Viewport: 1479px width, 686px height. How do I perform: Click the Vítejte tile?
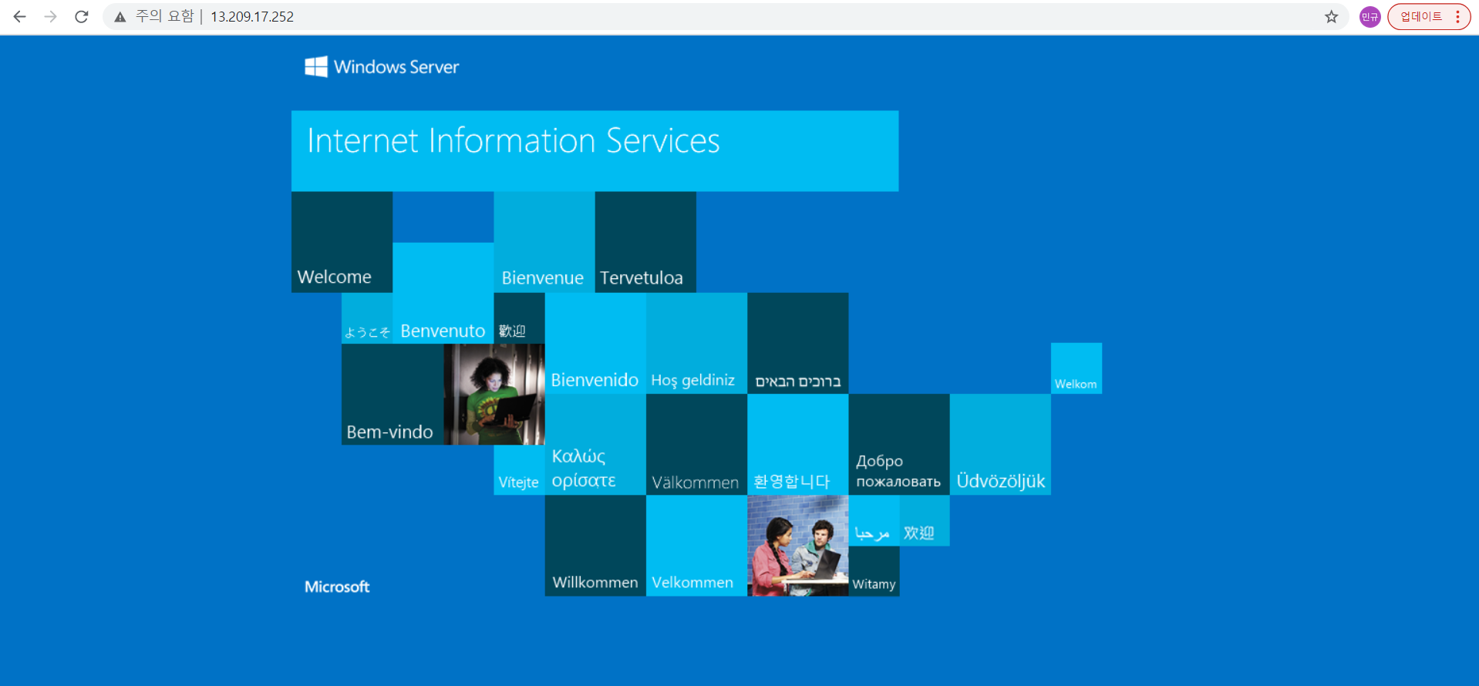[520, 470]
